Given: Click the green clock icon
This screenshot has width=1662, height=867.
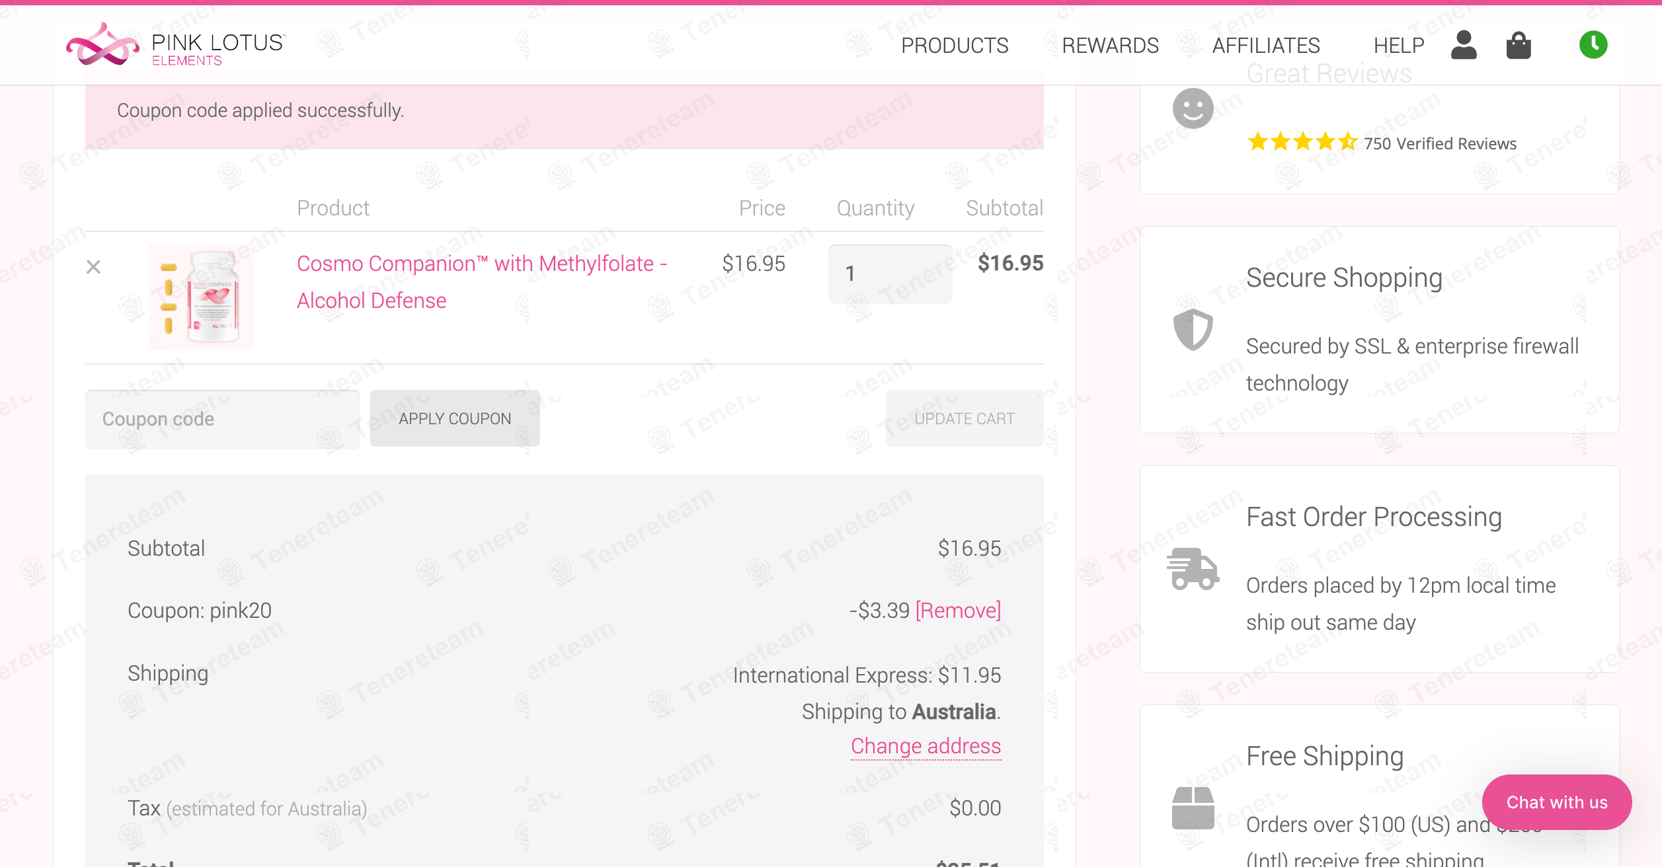Looking at the screenshot, I should point(1593,45).
